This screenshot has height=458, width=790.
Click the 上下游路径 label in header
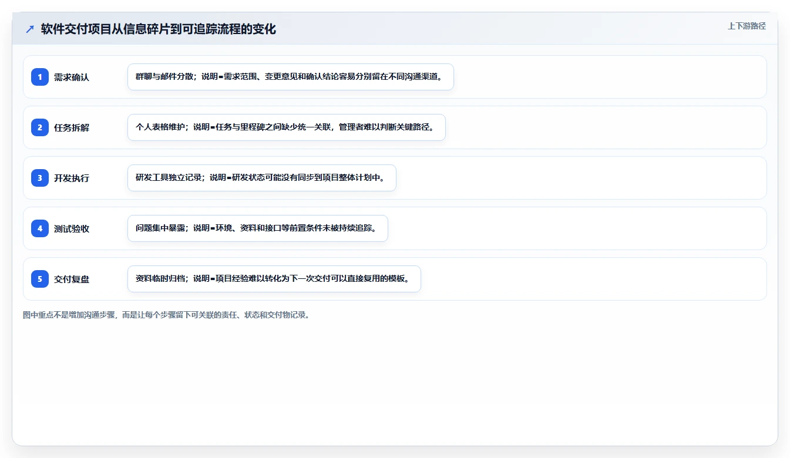(x=747, y=26)
